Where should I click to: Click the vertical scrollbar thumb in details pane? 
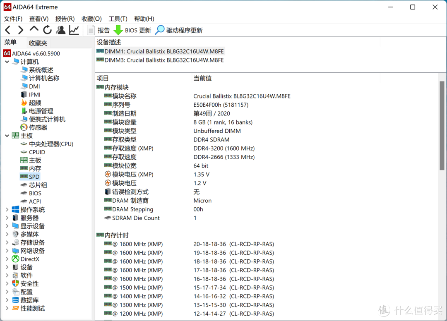tap(442, 126)
